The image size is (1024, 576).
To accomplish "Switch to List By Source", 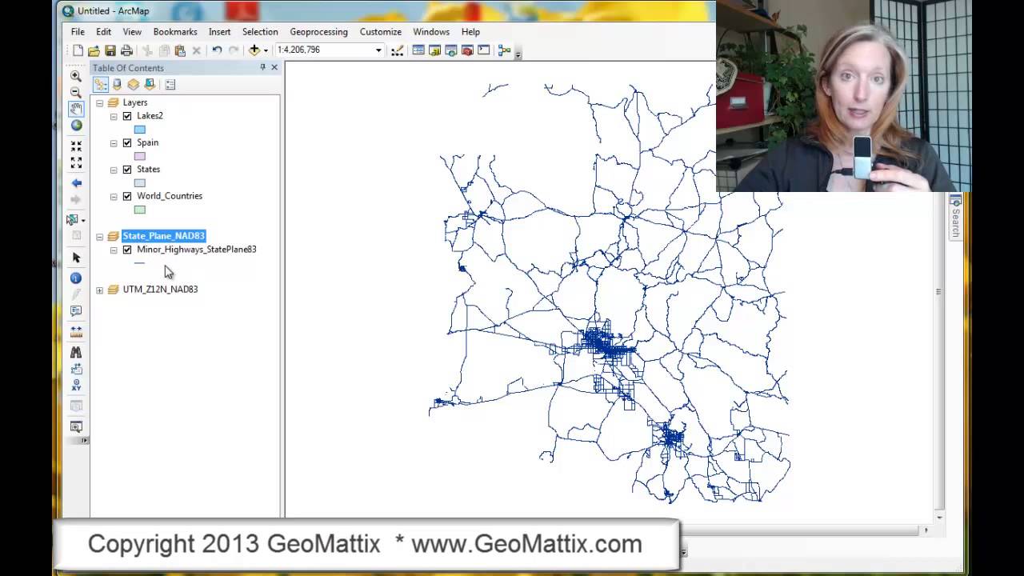I will coord(117,84).
